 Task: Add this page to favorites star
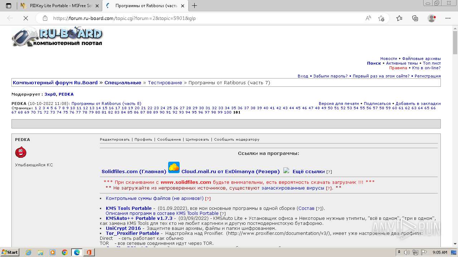[x=381, y=18]
